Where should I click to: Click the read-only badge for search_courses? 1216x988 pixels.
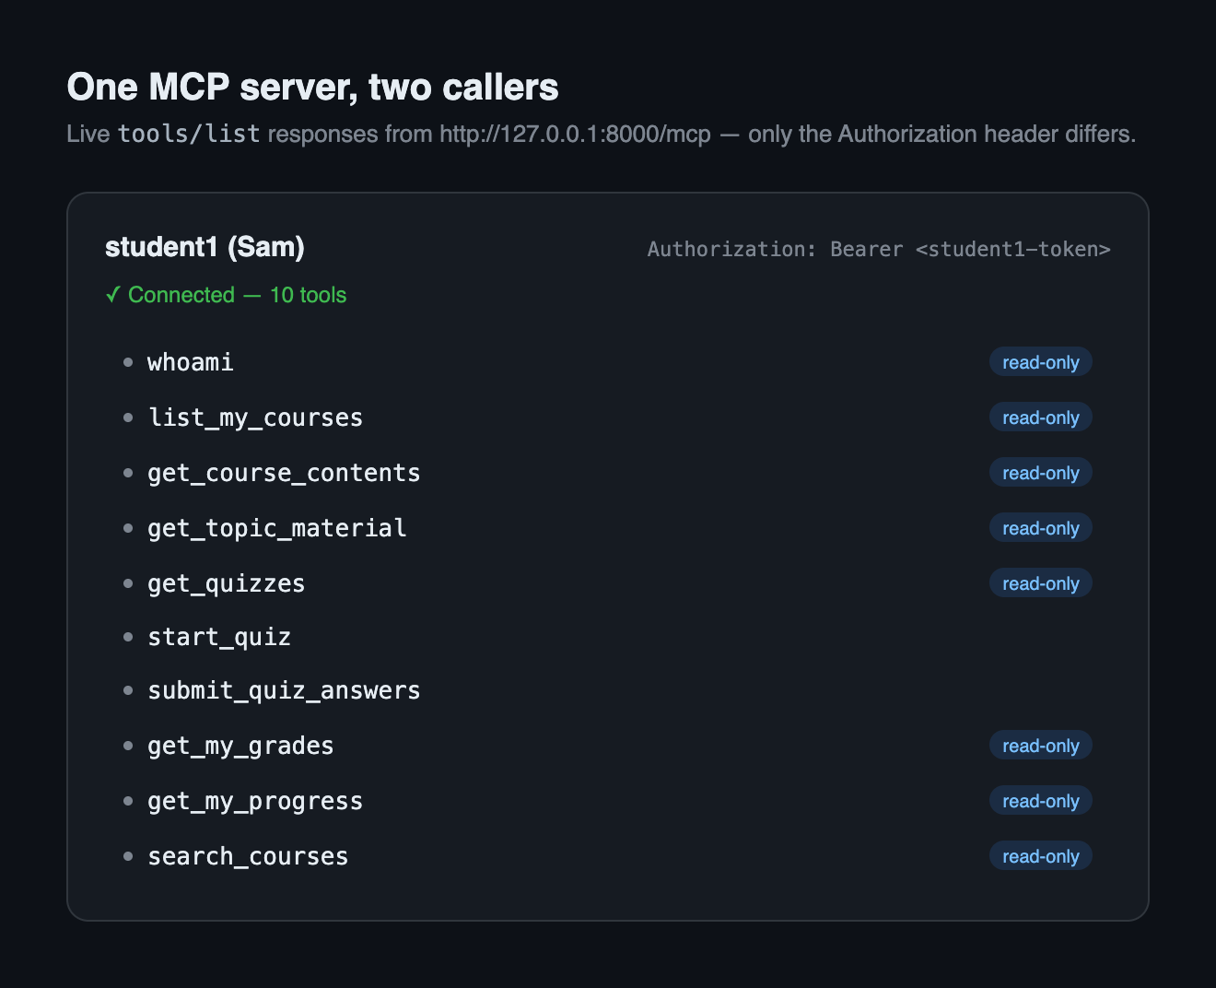tap(1041, 856)
